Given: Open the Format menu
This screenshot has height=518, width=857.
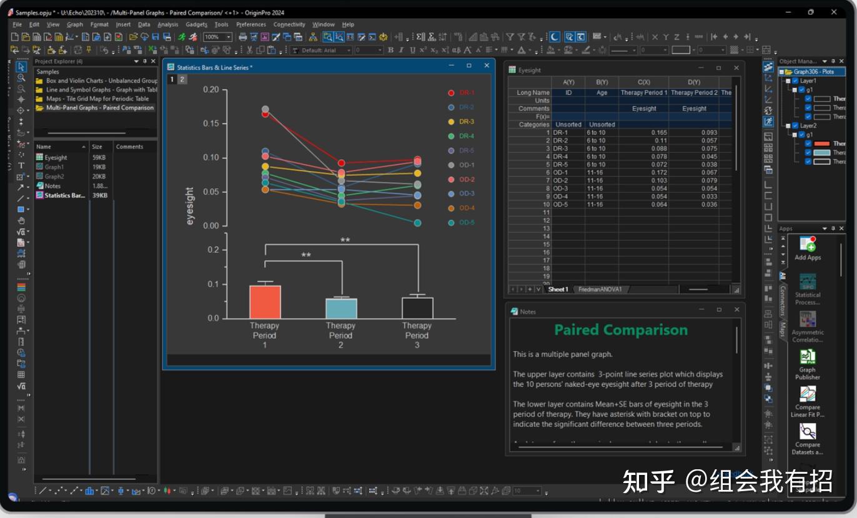Looking at the screenshot, I should (x=99, y=24).
